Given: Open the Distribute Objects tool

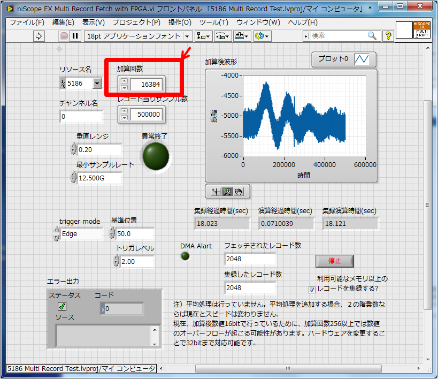Looking at the screenshot, I should coord(222,36).
